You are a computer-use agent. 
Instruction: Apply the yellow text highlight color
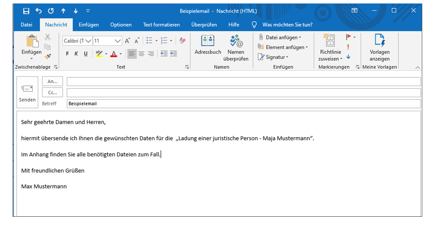99,54
